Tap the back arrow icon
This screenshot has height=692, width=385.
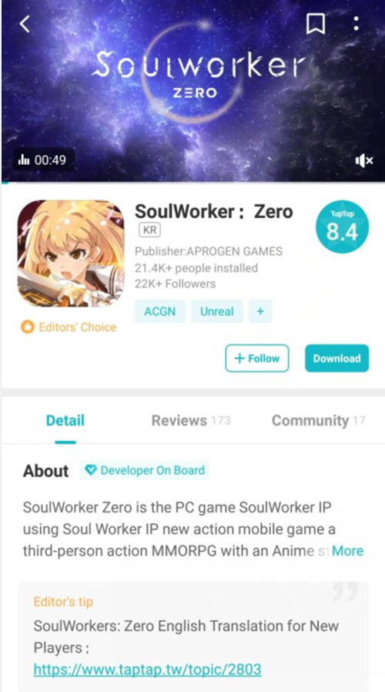point(25,24)
